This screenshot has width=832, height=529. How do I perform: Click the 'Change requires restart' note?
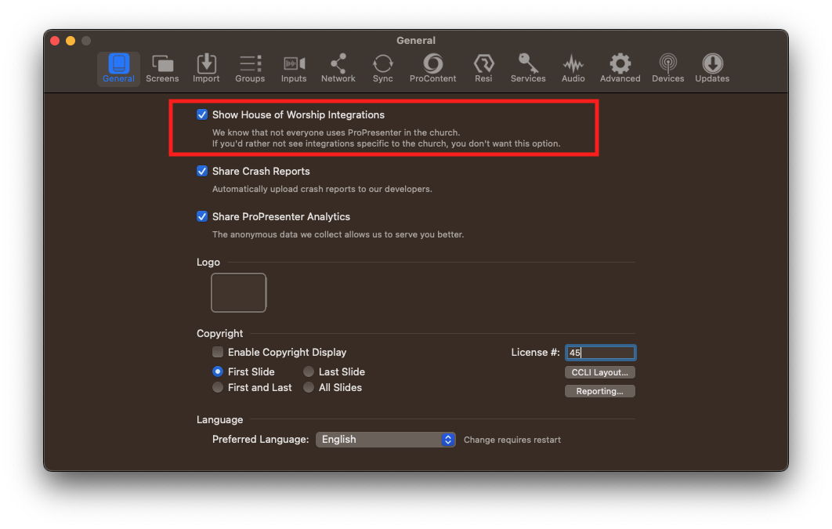(512, 440)
